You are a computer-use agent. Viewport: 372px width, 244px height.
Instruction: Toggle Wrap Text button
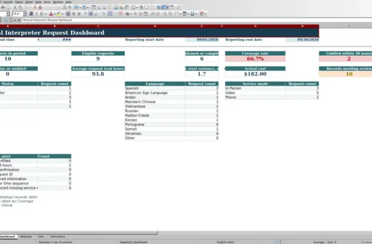click(103, 14)
